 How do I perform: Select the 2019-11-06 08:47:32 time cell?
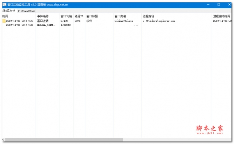point(19,25)
